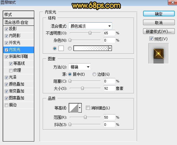Click the white glow color swatch
Screen dimensions: 177x145
(61, 48)
